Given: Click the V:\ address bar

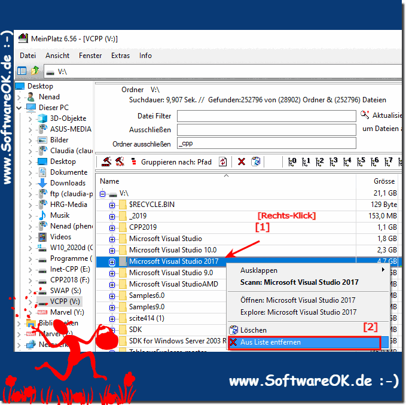Looking at the screenshot, I should click(x=222, y=71).
